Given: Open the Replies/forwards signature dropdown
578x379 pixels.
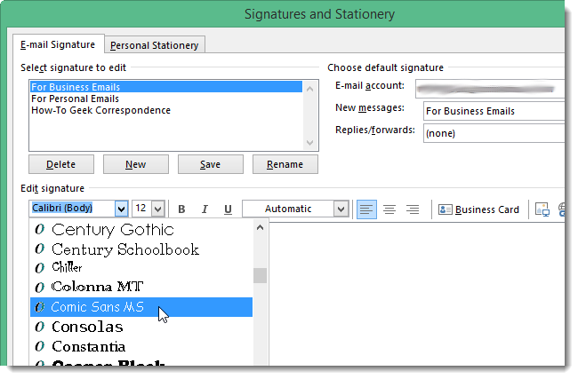Looking at the screenshot, I should click(494, 133).
